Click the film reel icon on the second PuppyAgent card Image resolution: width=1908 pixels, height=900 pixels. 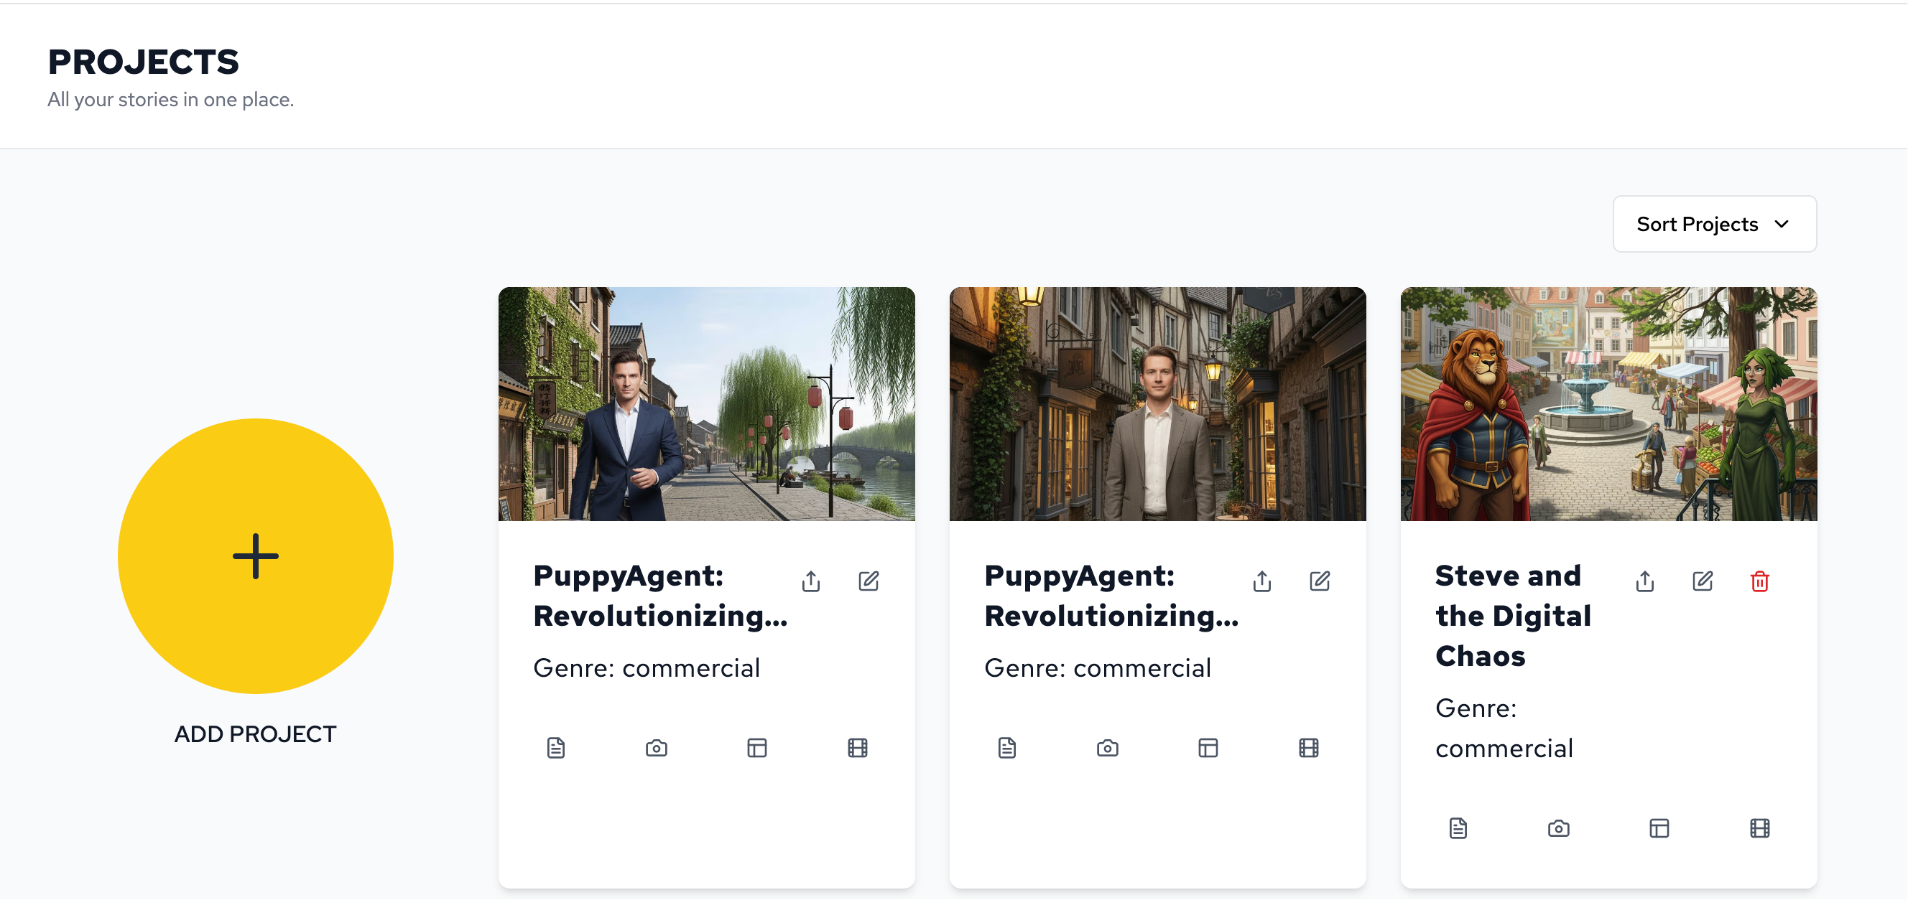tap(1310, 748)
